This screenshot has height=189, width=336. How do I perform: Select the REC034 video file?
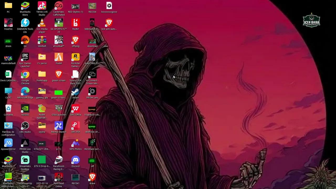point(92,6)
